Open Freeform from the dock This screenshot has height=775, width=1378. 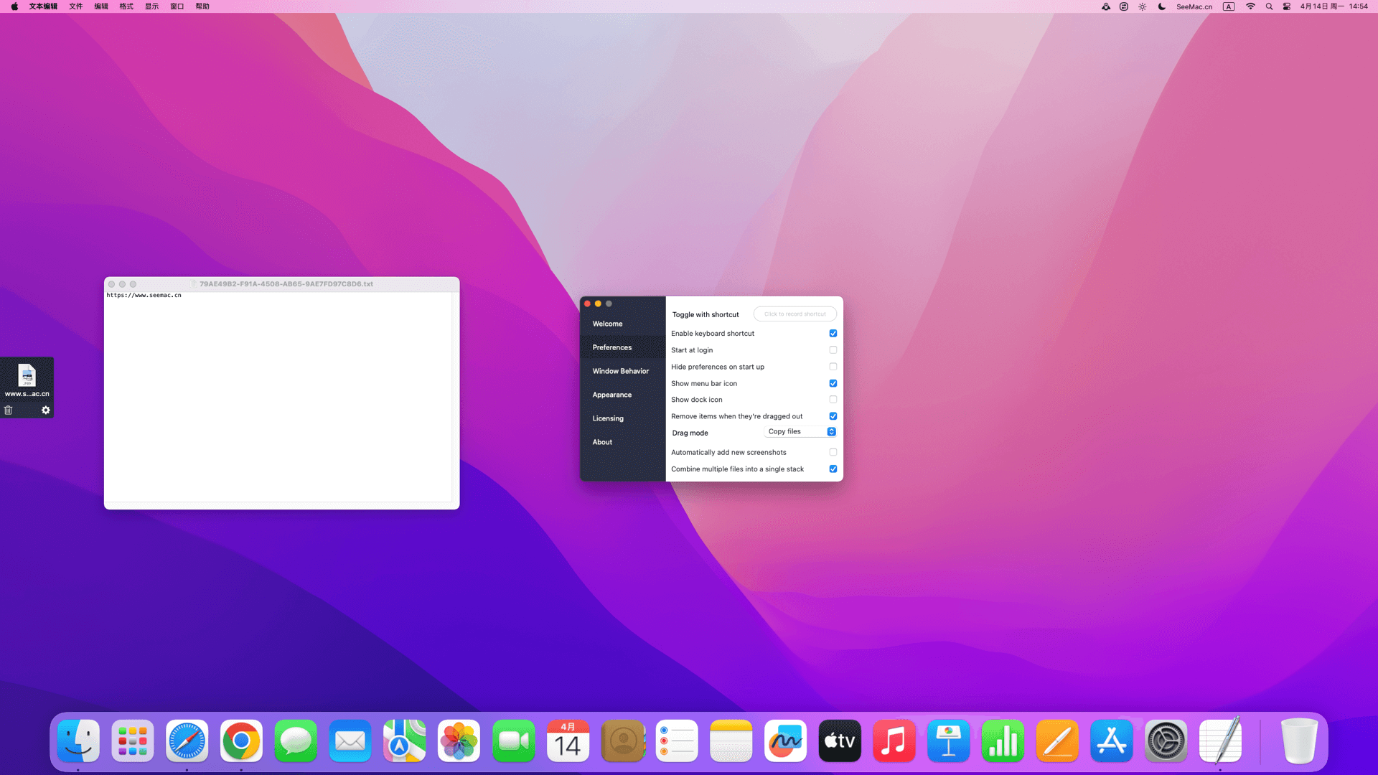pos(785,741)
